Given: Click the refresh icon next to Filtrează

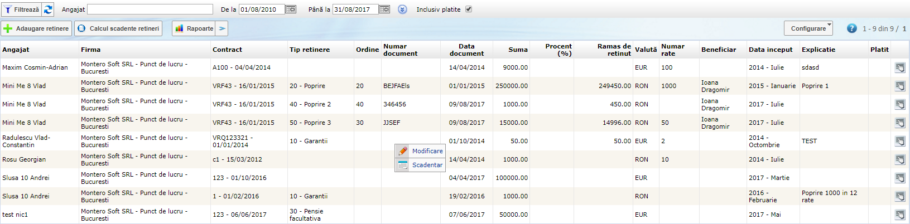Looking at the screenshot, I should coord(49,9).
